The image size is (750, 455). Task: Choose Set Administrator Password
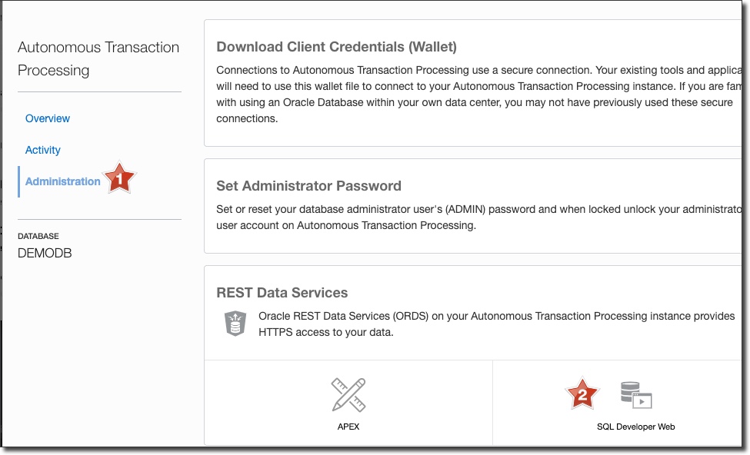click(x=308, y=186)
